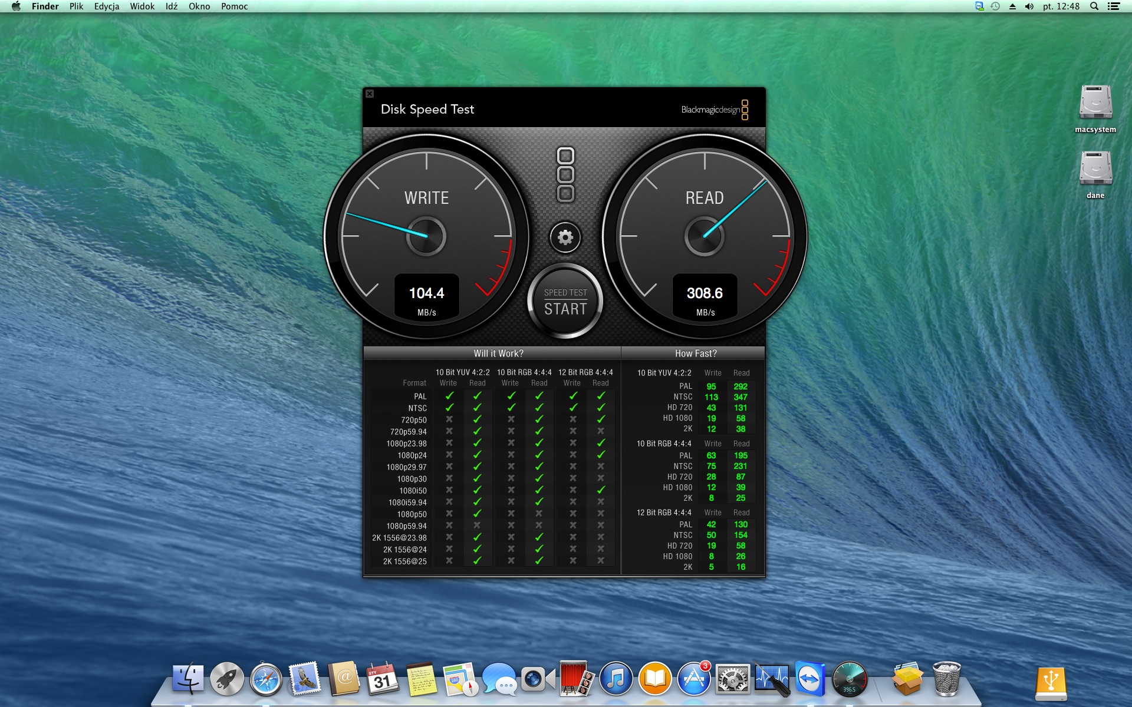
Task: Open Mail stamp icon in Dock
Action: click(305, 679)
